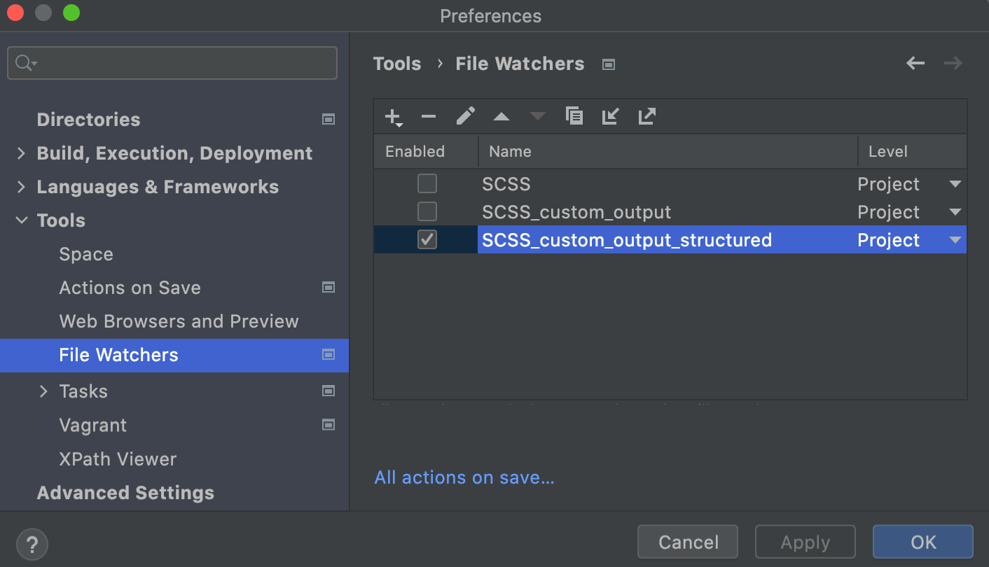Open the help question mark icon

(32, 544)
